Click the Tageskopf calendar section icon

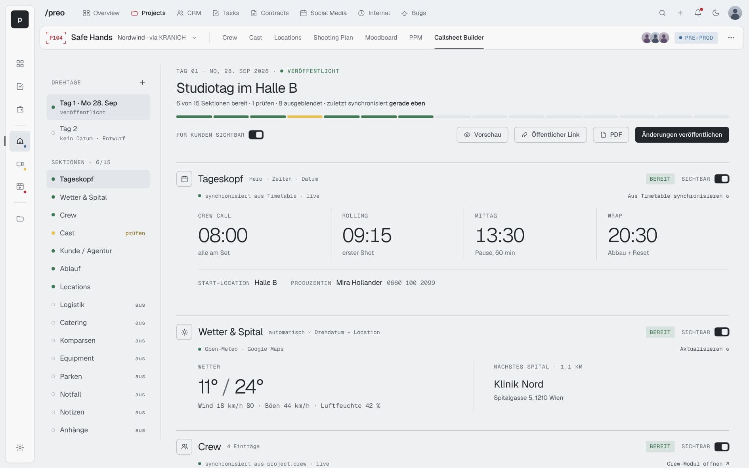(x=184, y=179)
